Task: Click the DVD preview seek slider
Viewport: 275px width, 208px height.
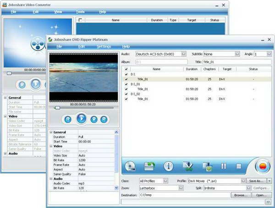Action: pos(82,108)
